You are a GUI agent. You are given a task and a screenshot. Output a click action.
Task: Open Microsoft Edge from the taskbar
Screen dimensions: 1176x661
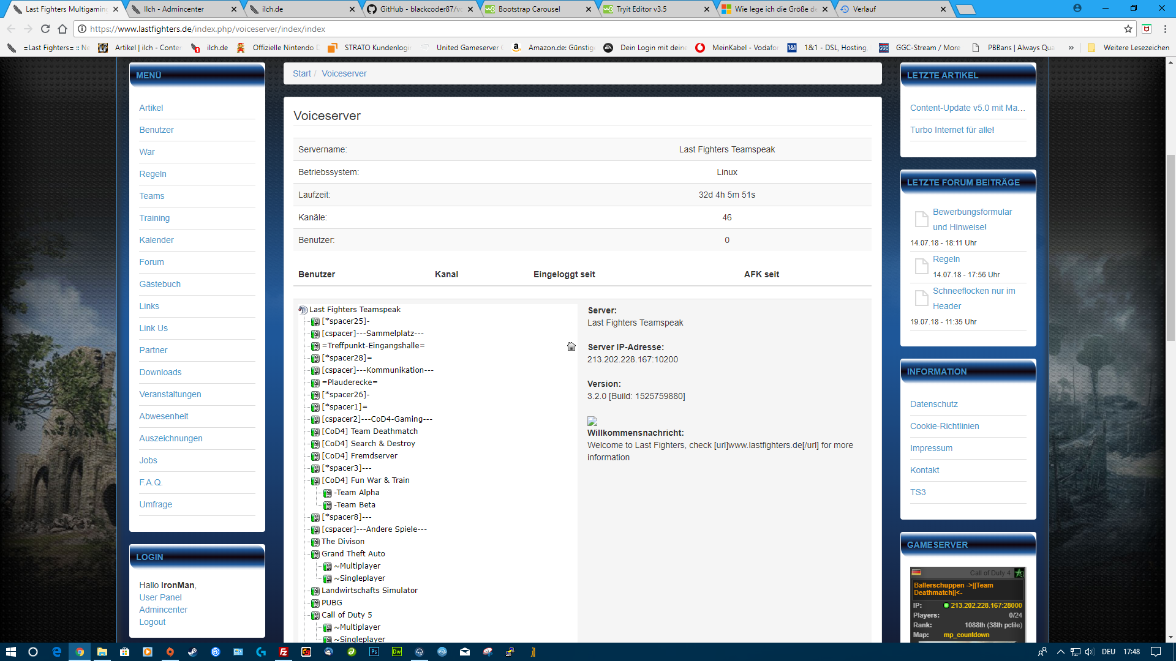[56, 652]
